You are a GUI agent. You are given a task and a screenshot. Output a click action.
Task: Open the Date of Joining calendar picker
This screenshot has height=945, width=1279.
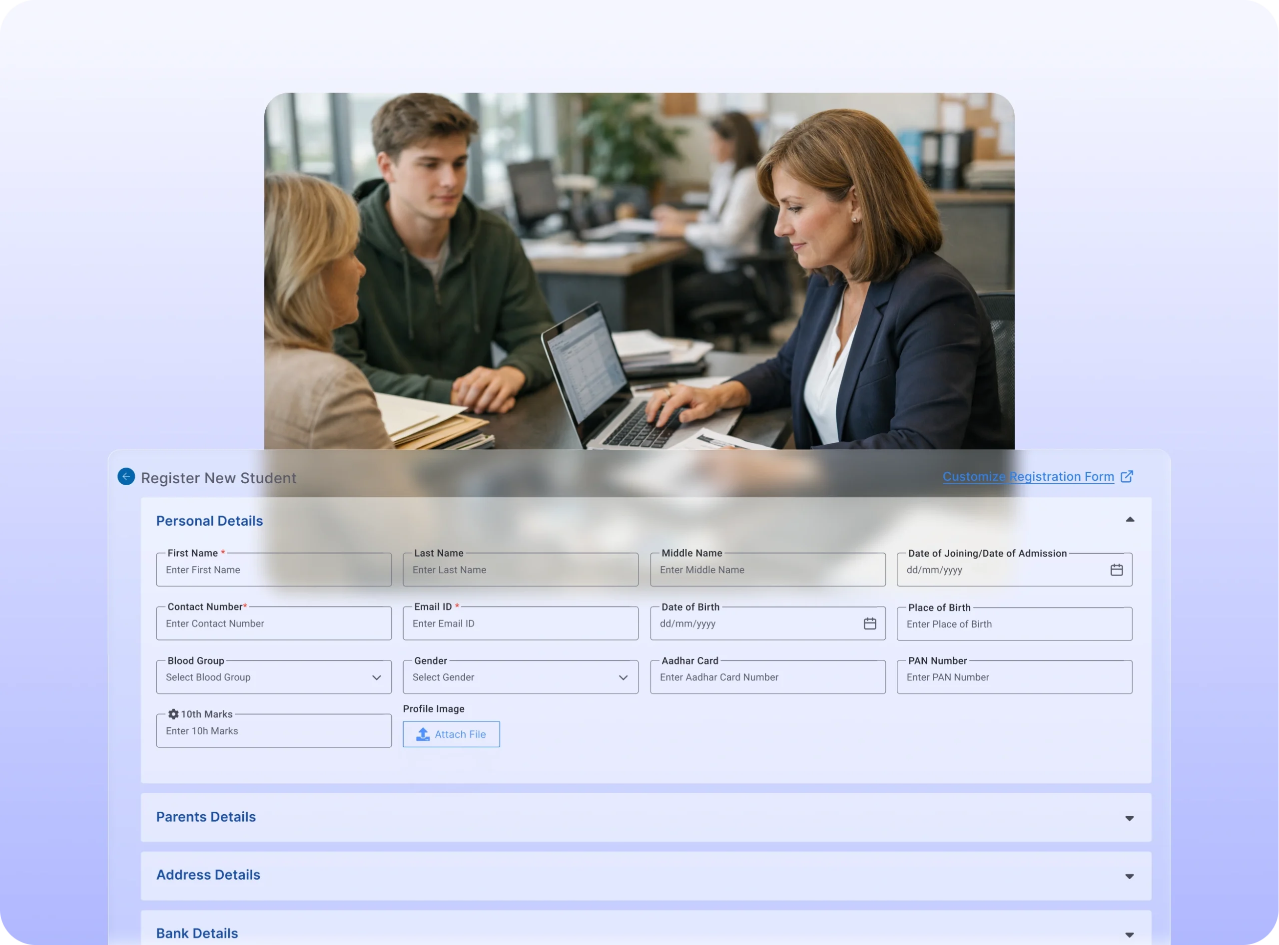1116,570
